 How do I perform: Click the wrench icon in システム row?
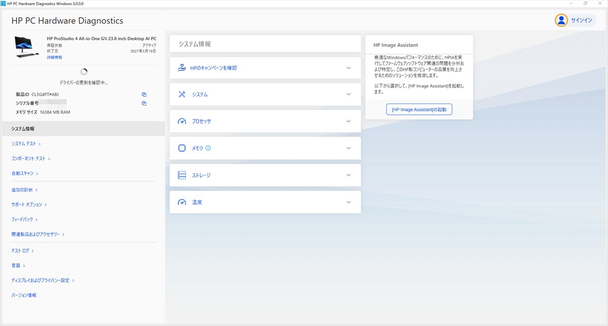pos(182,95)
